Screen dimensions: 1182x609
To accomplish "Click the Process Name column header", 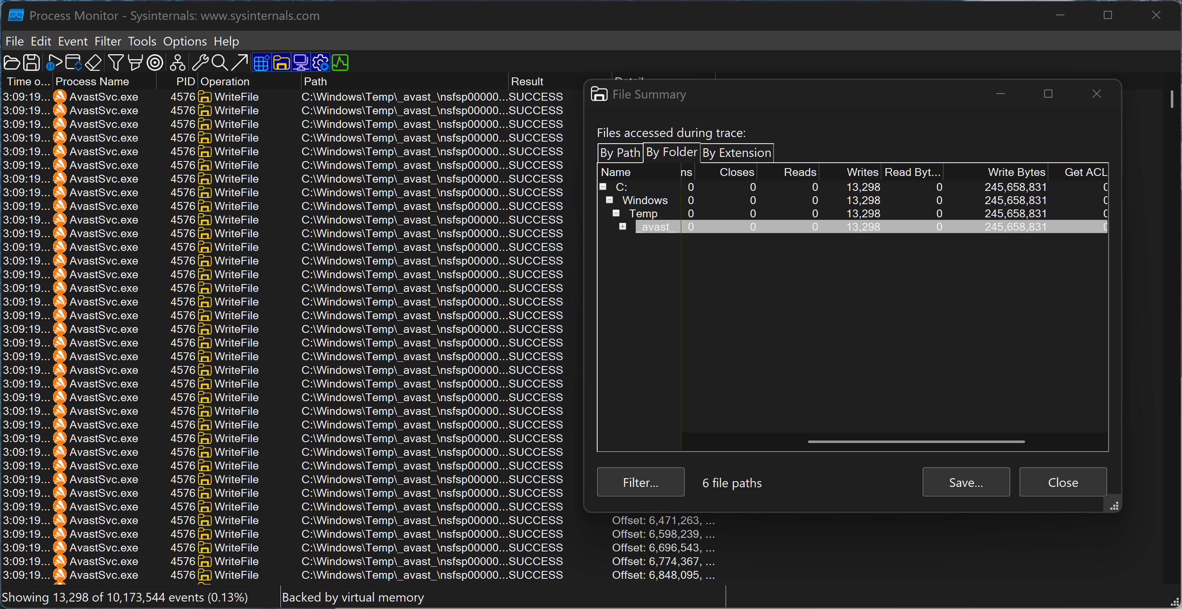I will click(x=105, y=82).
